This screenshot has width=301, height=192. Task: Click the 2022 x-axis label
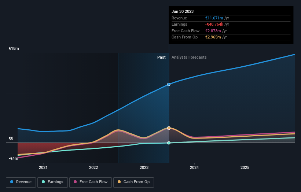93,168
